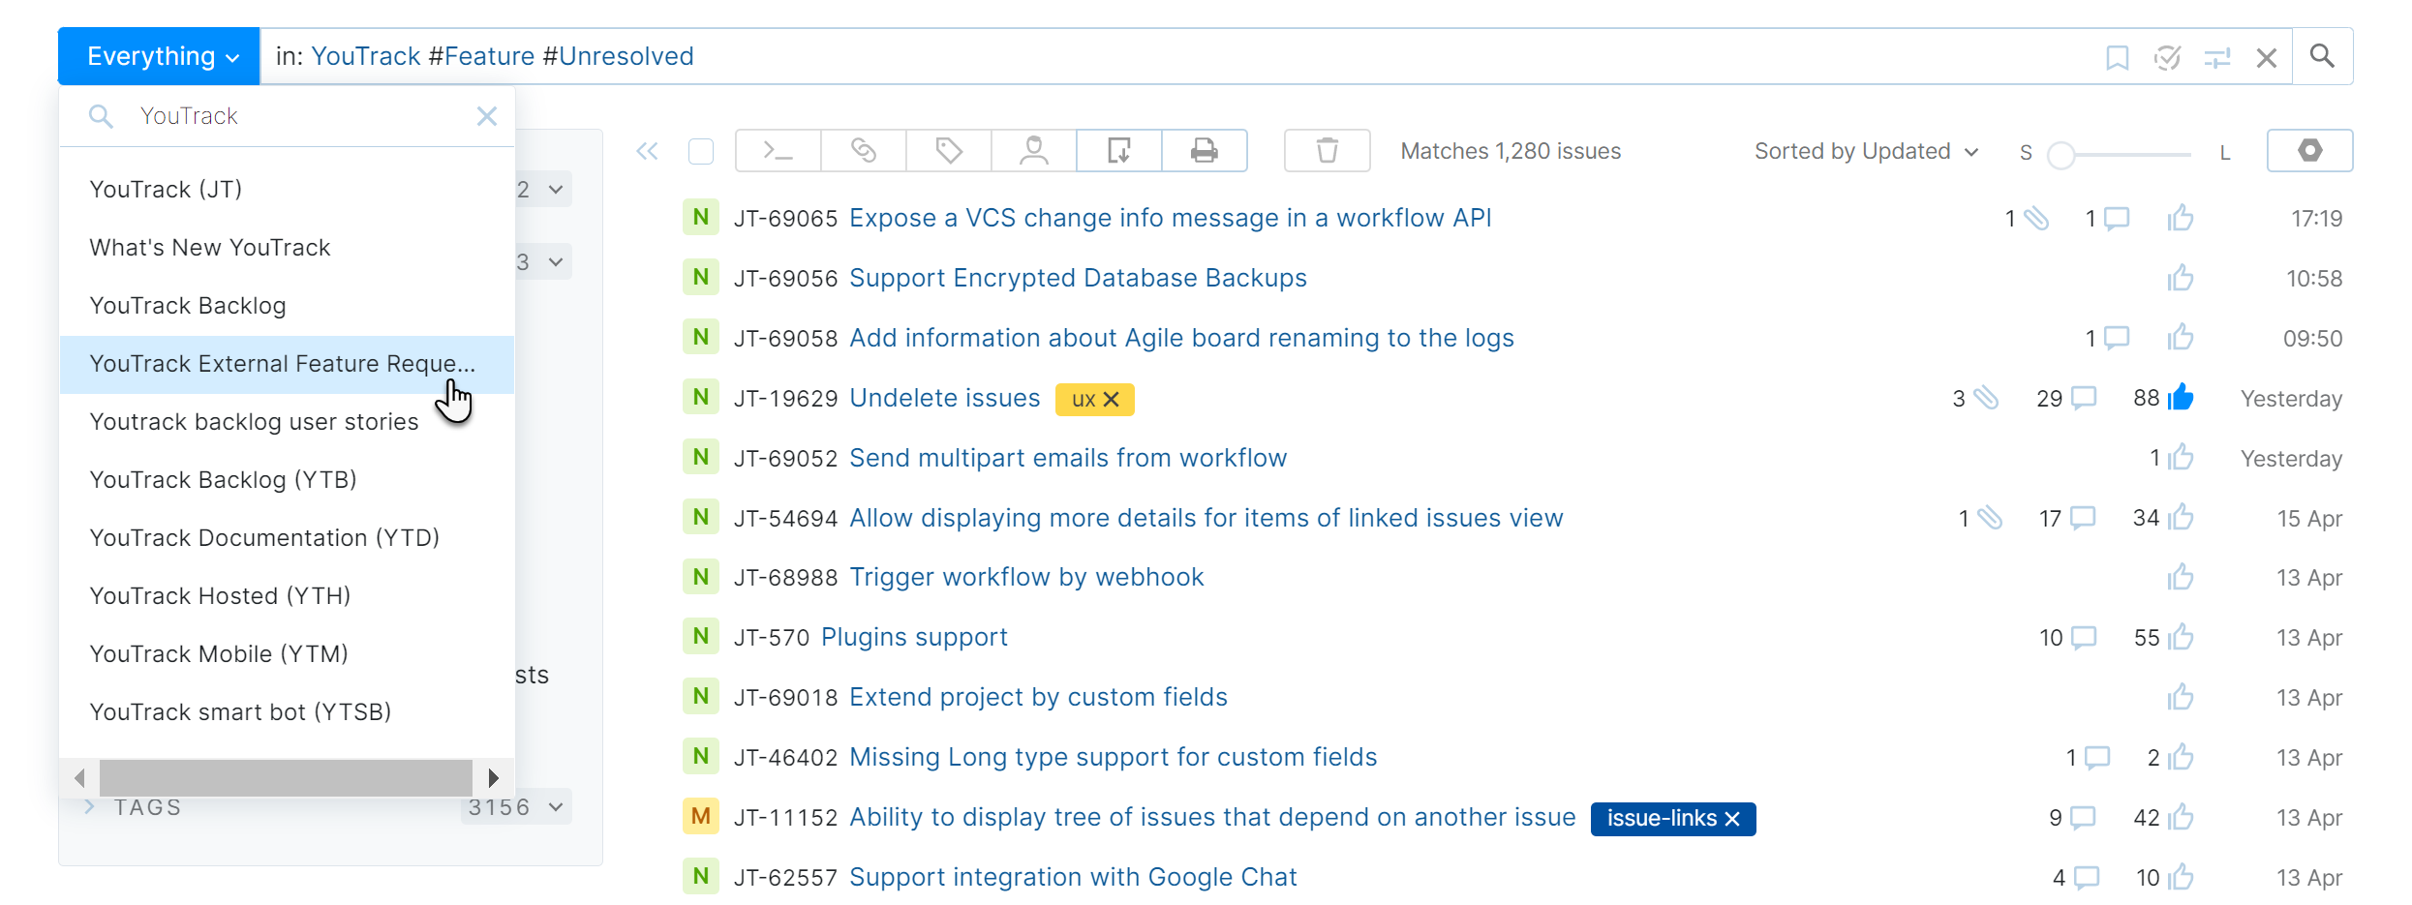Click the set assignee icon
The height and width of the screenshot is (905, 2412).
tap(1033, 151)
